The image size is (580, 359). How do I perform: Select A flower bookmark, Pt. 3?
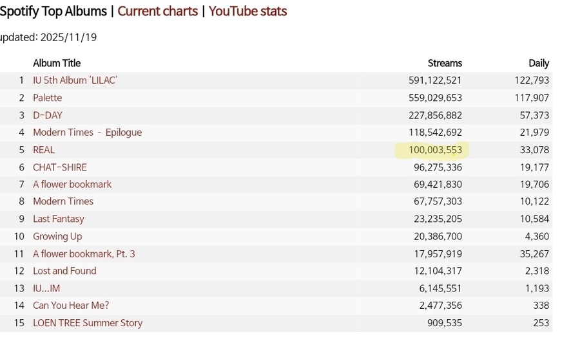click(x=84, y=253)
